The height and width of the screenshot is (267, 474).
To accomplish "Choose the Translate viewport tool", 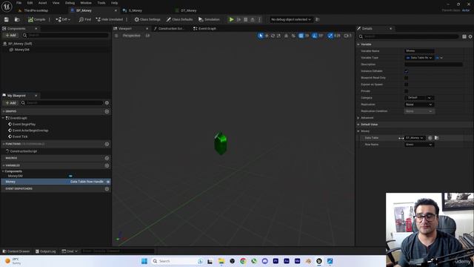I will (x=267, y=36).
